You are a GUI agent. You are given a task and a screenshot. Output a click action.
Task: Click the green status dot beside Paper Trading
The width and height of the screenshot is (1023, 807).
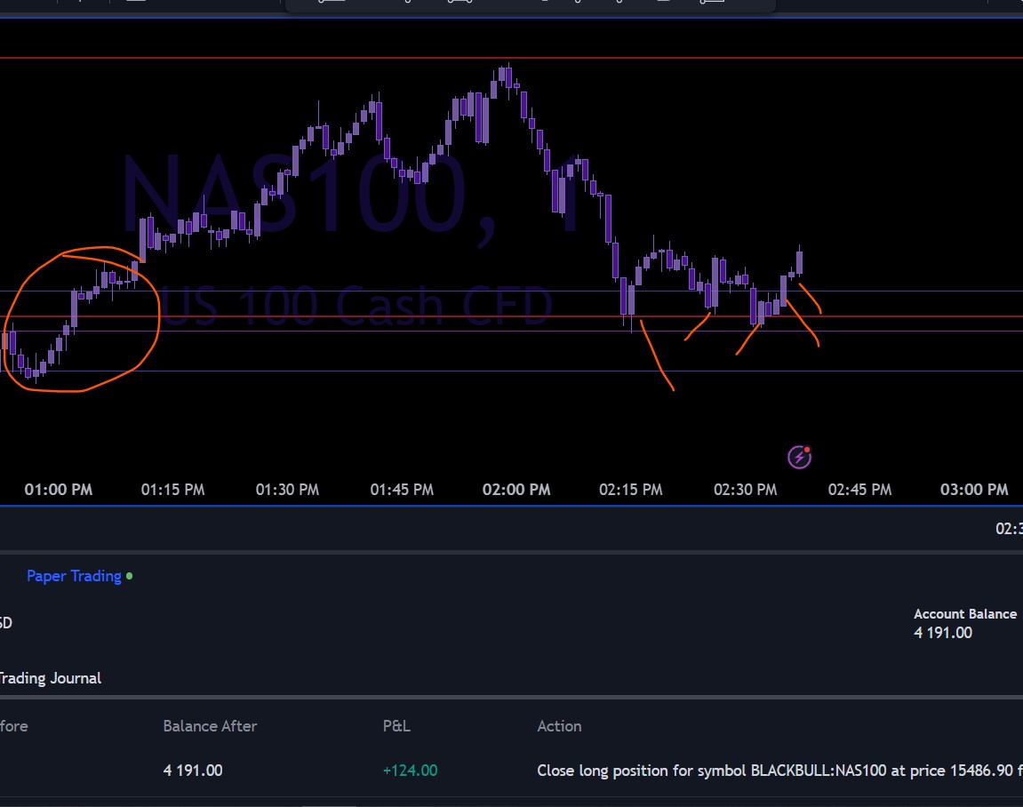pos(129,576)
